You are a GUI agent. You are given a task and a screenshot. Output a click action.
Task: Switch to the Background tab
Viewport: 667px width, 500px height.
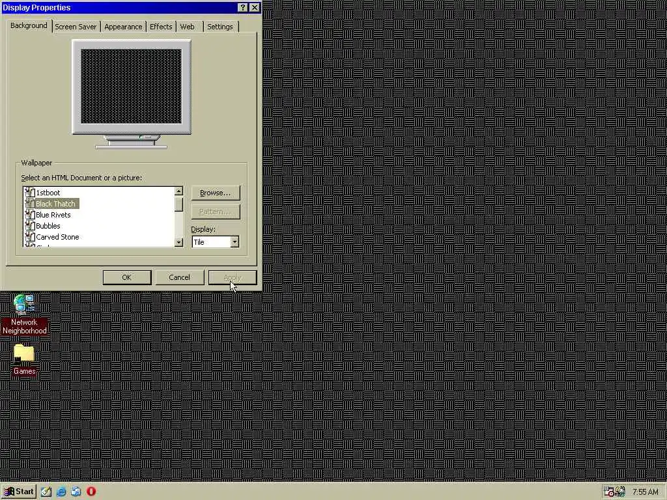(29, 25)
